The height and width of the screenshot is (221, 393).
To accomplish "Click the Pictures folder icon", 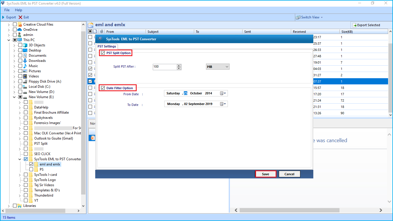I will [25, 71].
